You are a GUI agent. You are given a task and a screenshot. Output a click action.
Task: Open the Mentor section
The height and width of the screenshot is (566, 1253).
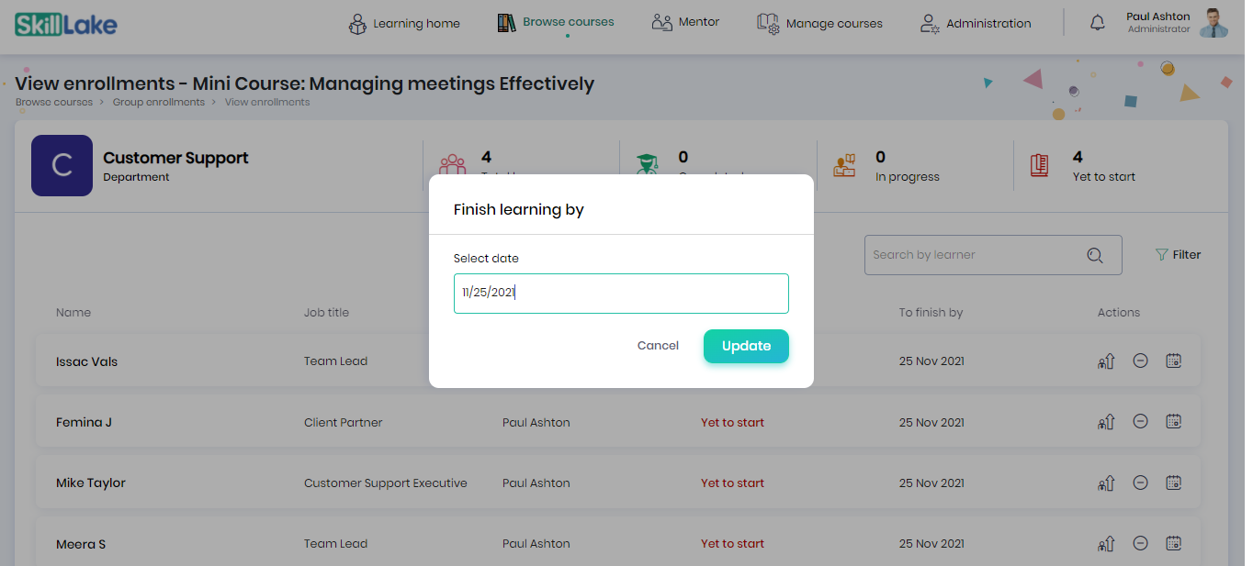685,22
